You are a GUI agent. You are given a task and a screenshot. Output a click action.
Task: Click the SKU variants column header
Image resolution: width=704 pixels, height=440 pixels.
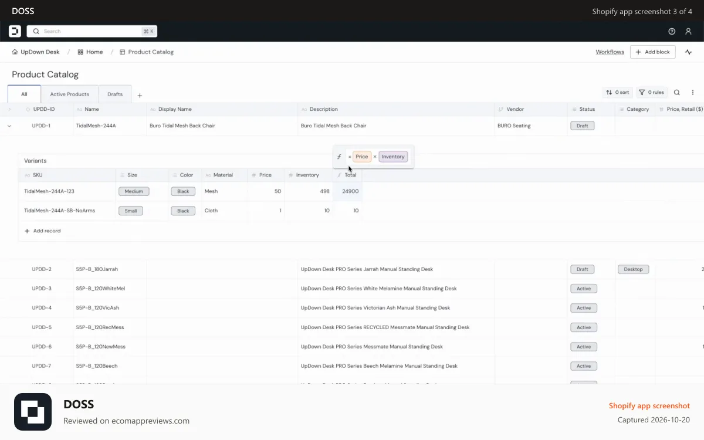pos(67,175)
